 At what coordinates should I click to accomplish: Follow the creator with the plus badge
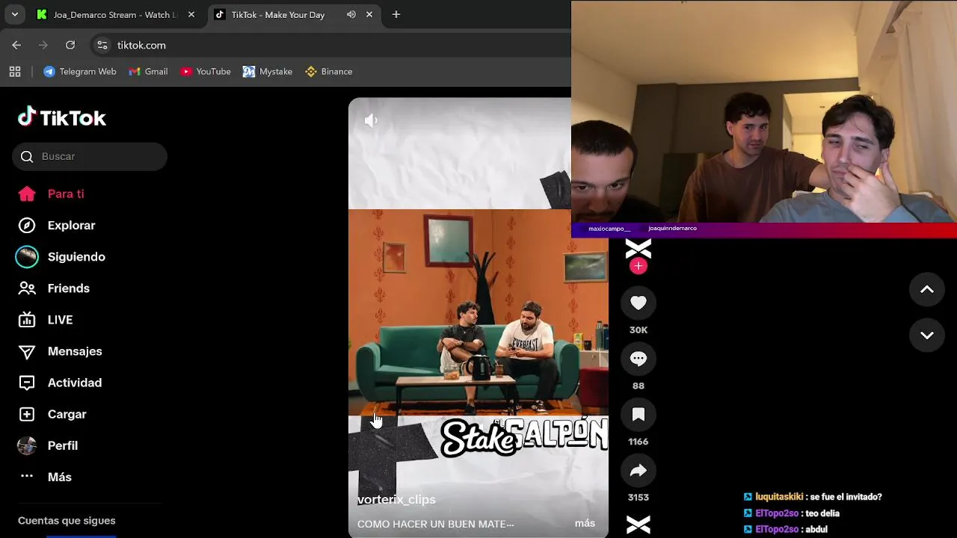pyautogui.click(x=638, y=266)
